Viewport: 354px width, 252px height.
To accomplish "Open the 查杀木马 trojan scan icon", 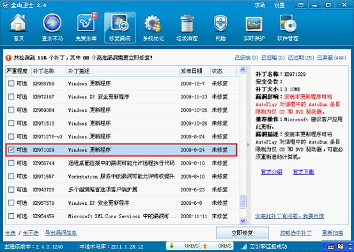I will click(52, 27).
